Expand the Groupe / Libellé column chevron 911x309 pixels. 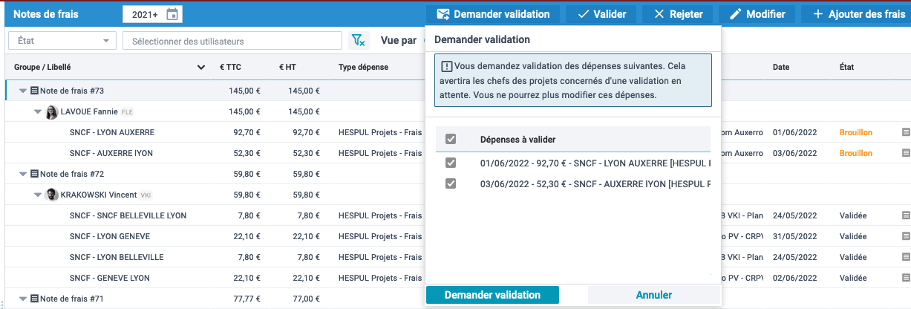coord(200,68)
